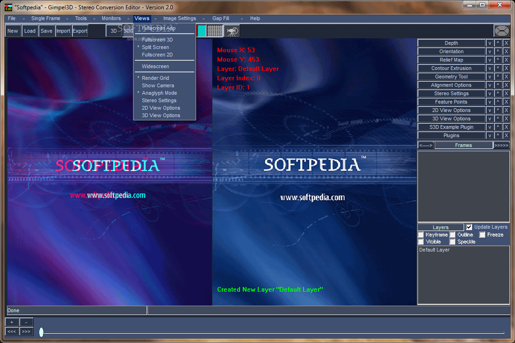Expand 2D View Options panel v arrow
Viewport: 515px width, 343px height.
point(490,110)
